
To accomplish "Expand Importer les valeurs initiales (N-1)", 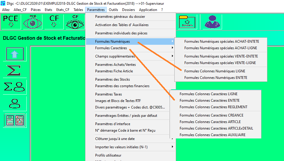I will (x=121, y=147).
